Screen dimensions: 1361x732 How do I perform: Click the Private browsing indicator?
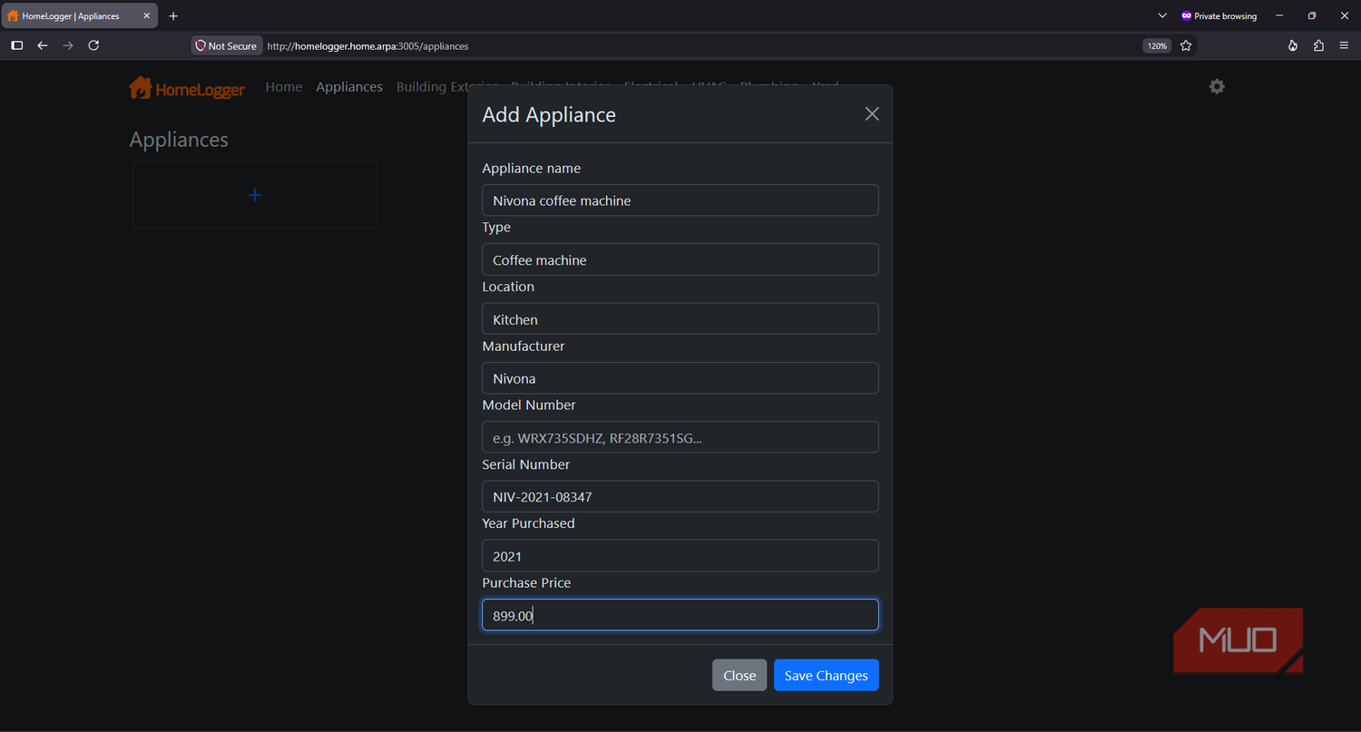[1219, 16]
